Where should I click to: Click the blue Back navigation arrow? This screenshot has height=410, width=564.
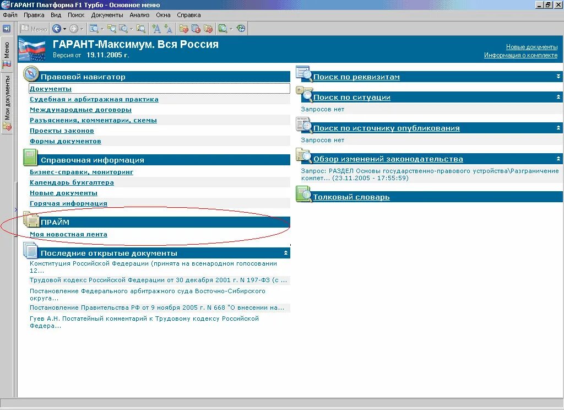(x=57, y=29)
